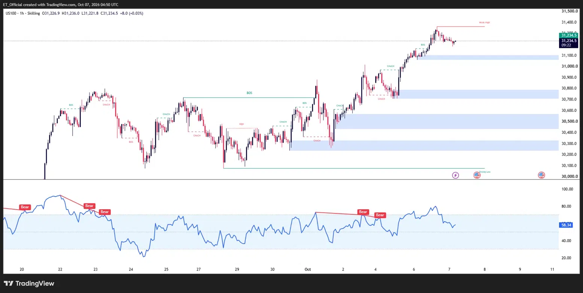Screen dimensions: 583x293
Task: Click the close value C31,234.5 in the legend
Action: coord(109,13)
